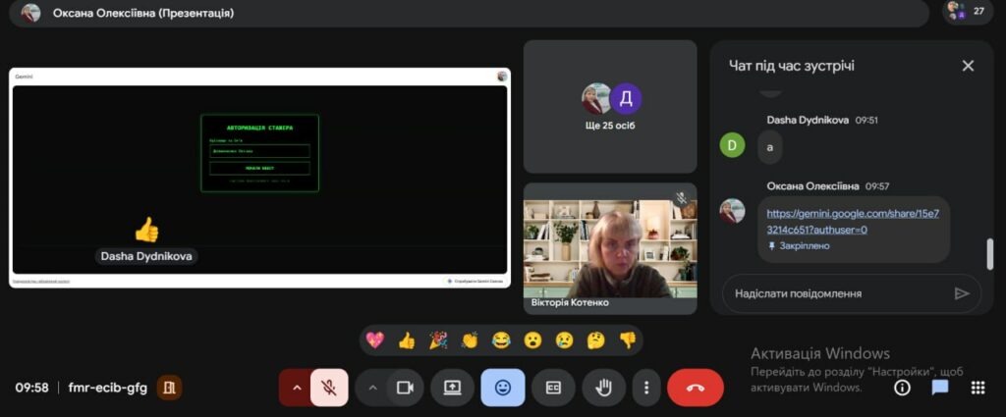1006x417 pixels.
Task: Click the message input field
Action: [x=835, y=293]
